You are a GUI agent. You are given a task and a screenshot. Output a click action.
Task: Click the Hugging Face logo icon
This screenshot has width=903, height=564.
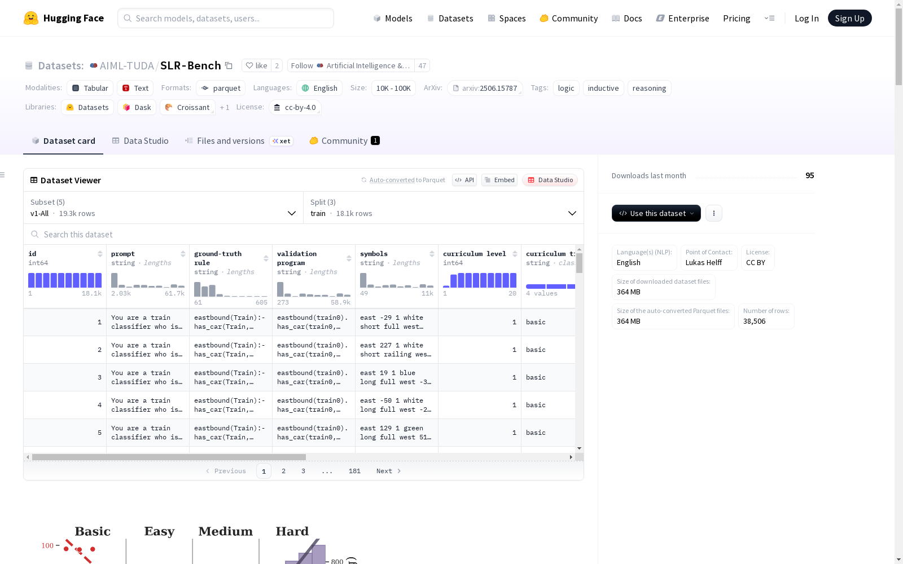pyautogui.click(x=31, y=18)
